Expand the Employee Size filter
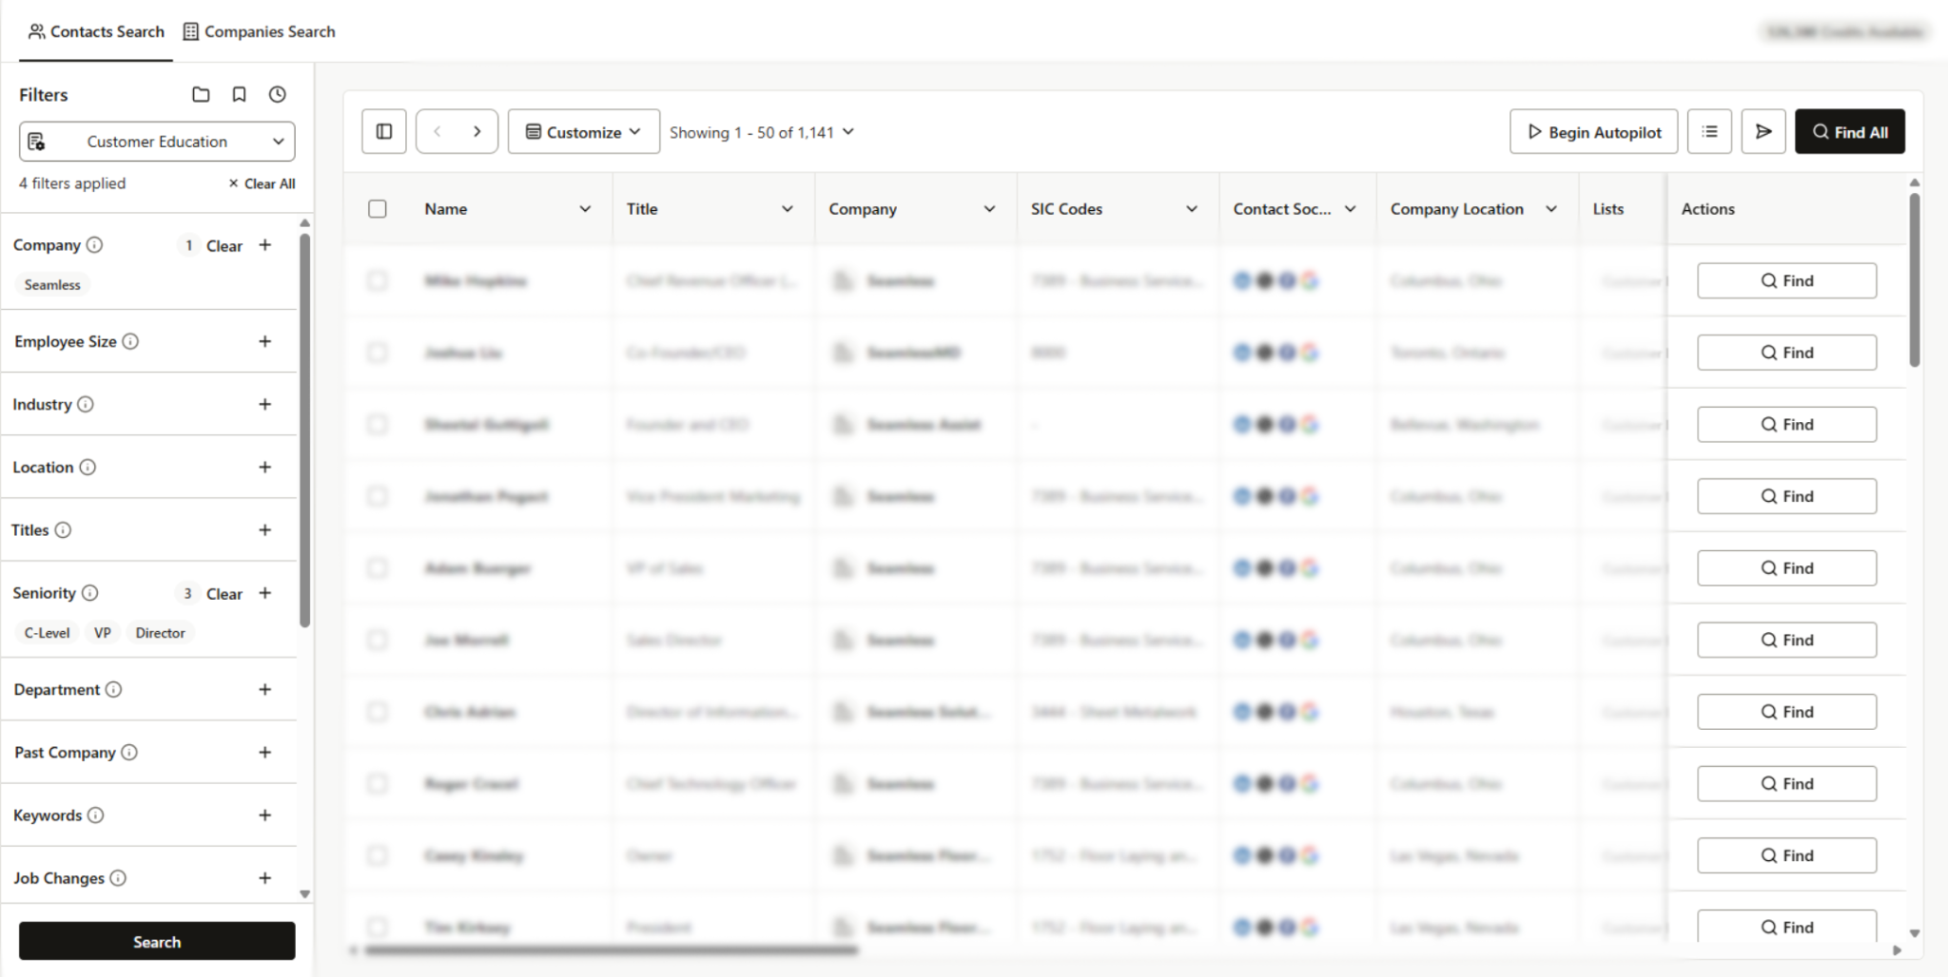This screenshot has height=977, width=1948. click(x=265, y=341)
